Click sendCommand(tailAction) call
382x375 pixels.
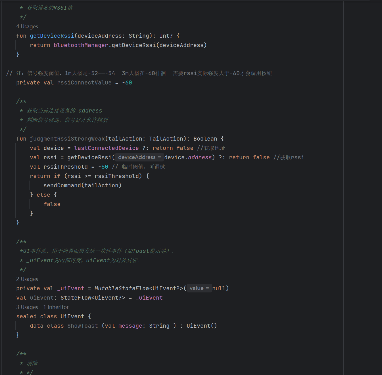82,185
